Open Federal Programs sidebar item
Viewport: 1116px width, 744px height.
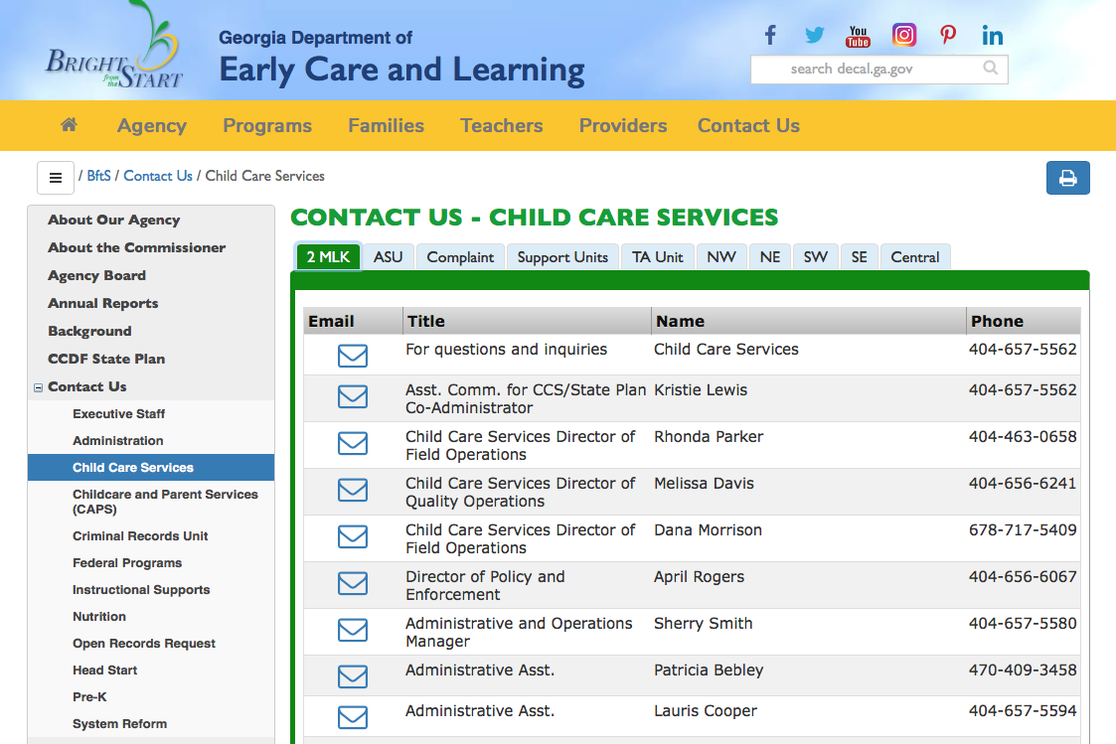point(127,562)
